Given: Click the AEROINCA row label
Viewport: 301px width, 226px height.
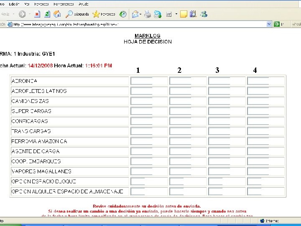Looking at the screenshot, I should point(24,81).
